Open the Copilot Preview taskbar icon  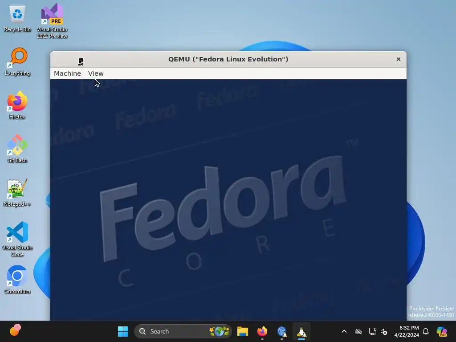coord(442,331)
